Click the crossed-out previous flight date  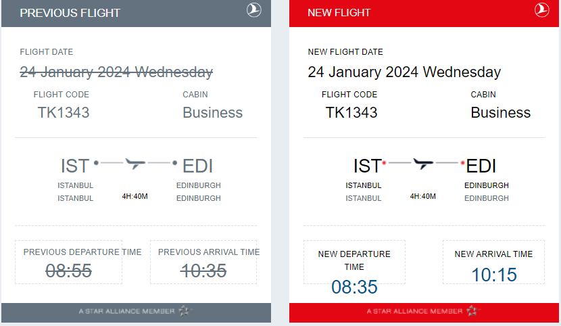click(116, 72)
